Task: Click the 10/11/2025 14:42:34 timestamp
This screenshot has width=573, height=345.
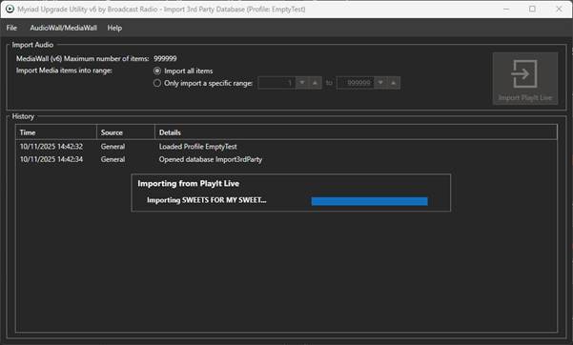Action: click(51, 159)
